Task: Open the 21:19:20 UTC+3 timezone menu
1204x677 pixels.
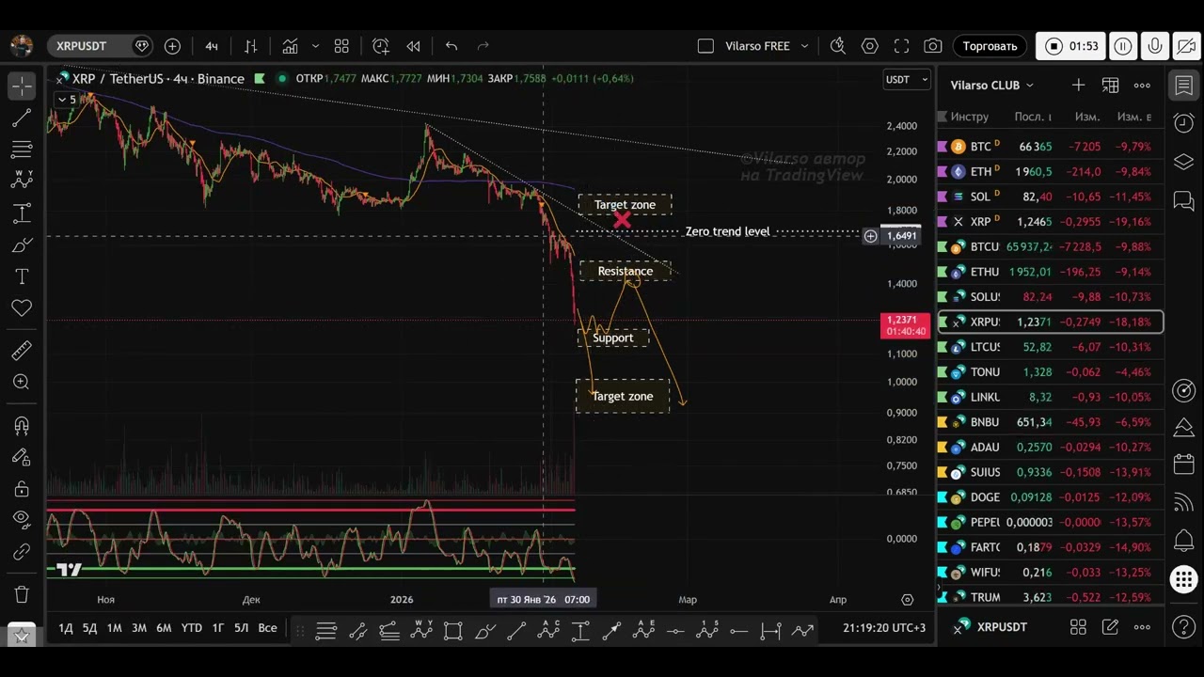Action: pyautogui.click(x=884, y=628)
